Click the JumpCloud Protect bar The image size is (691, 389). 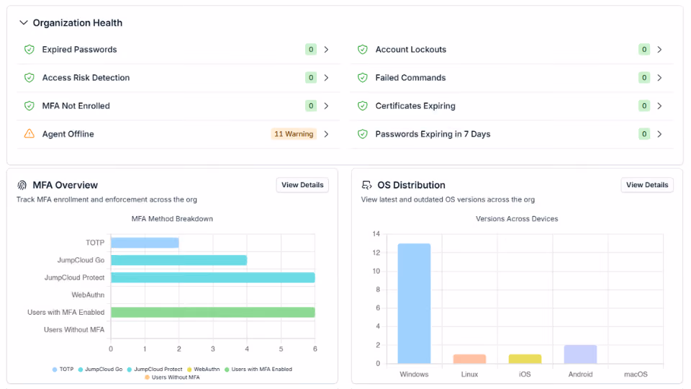pos(213,277)
